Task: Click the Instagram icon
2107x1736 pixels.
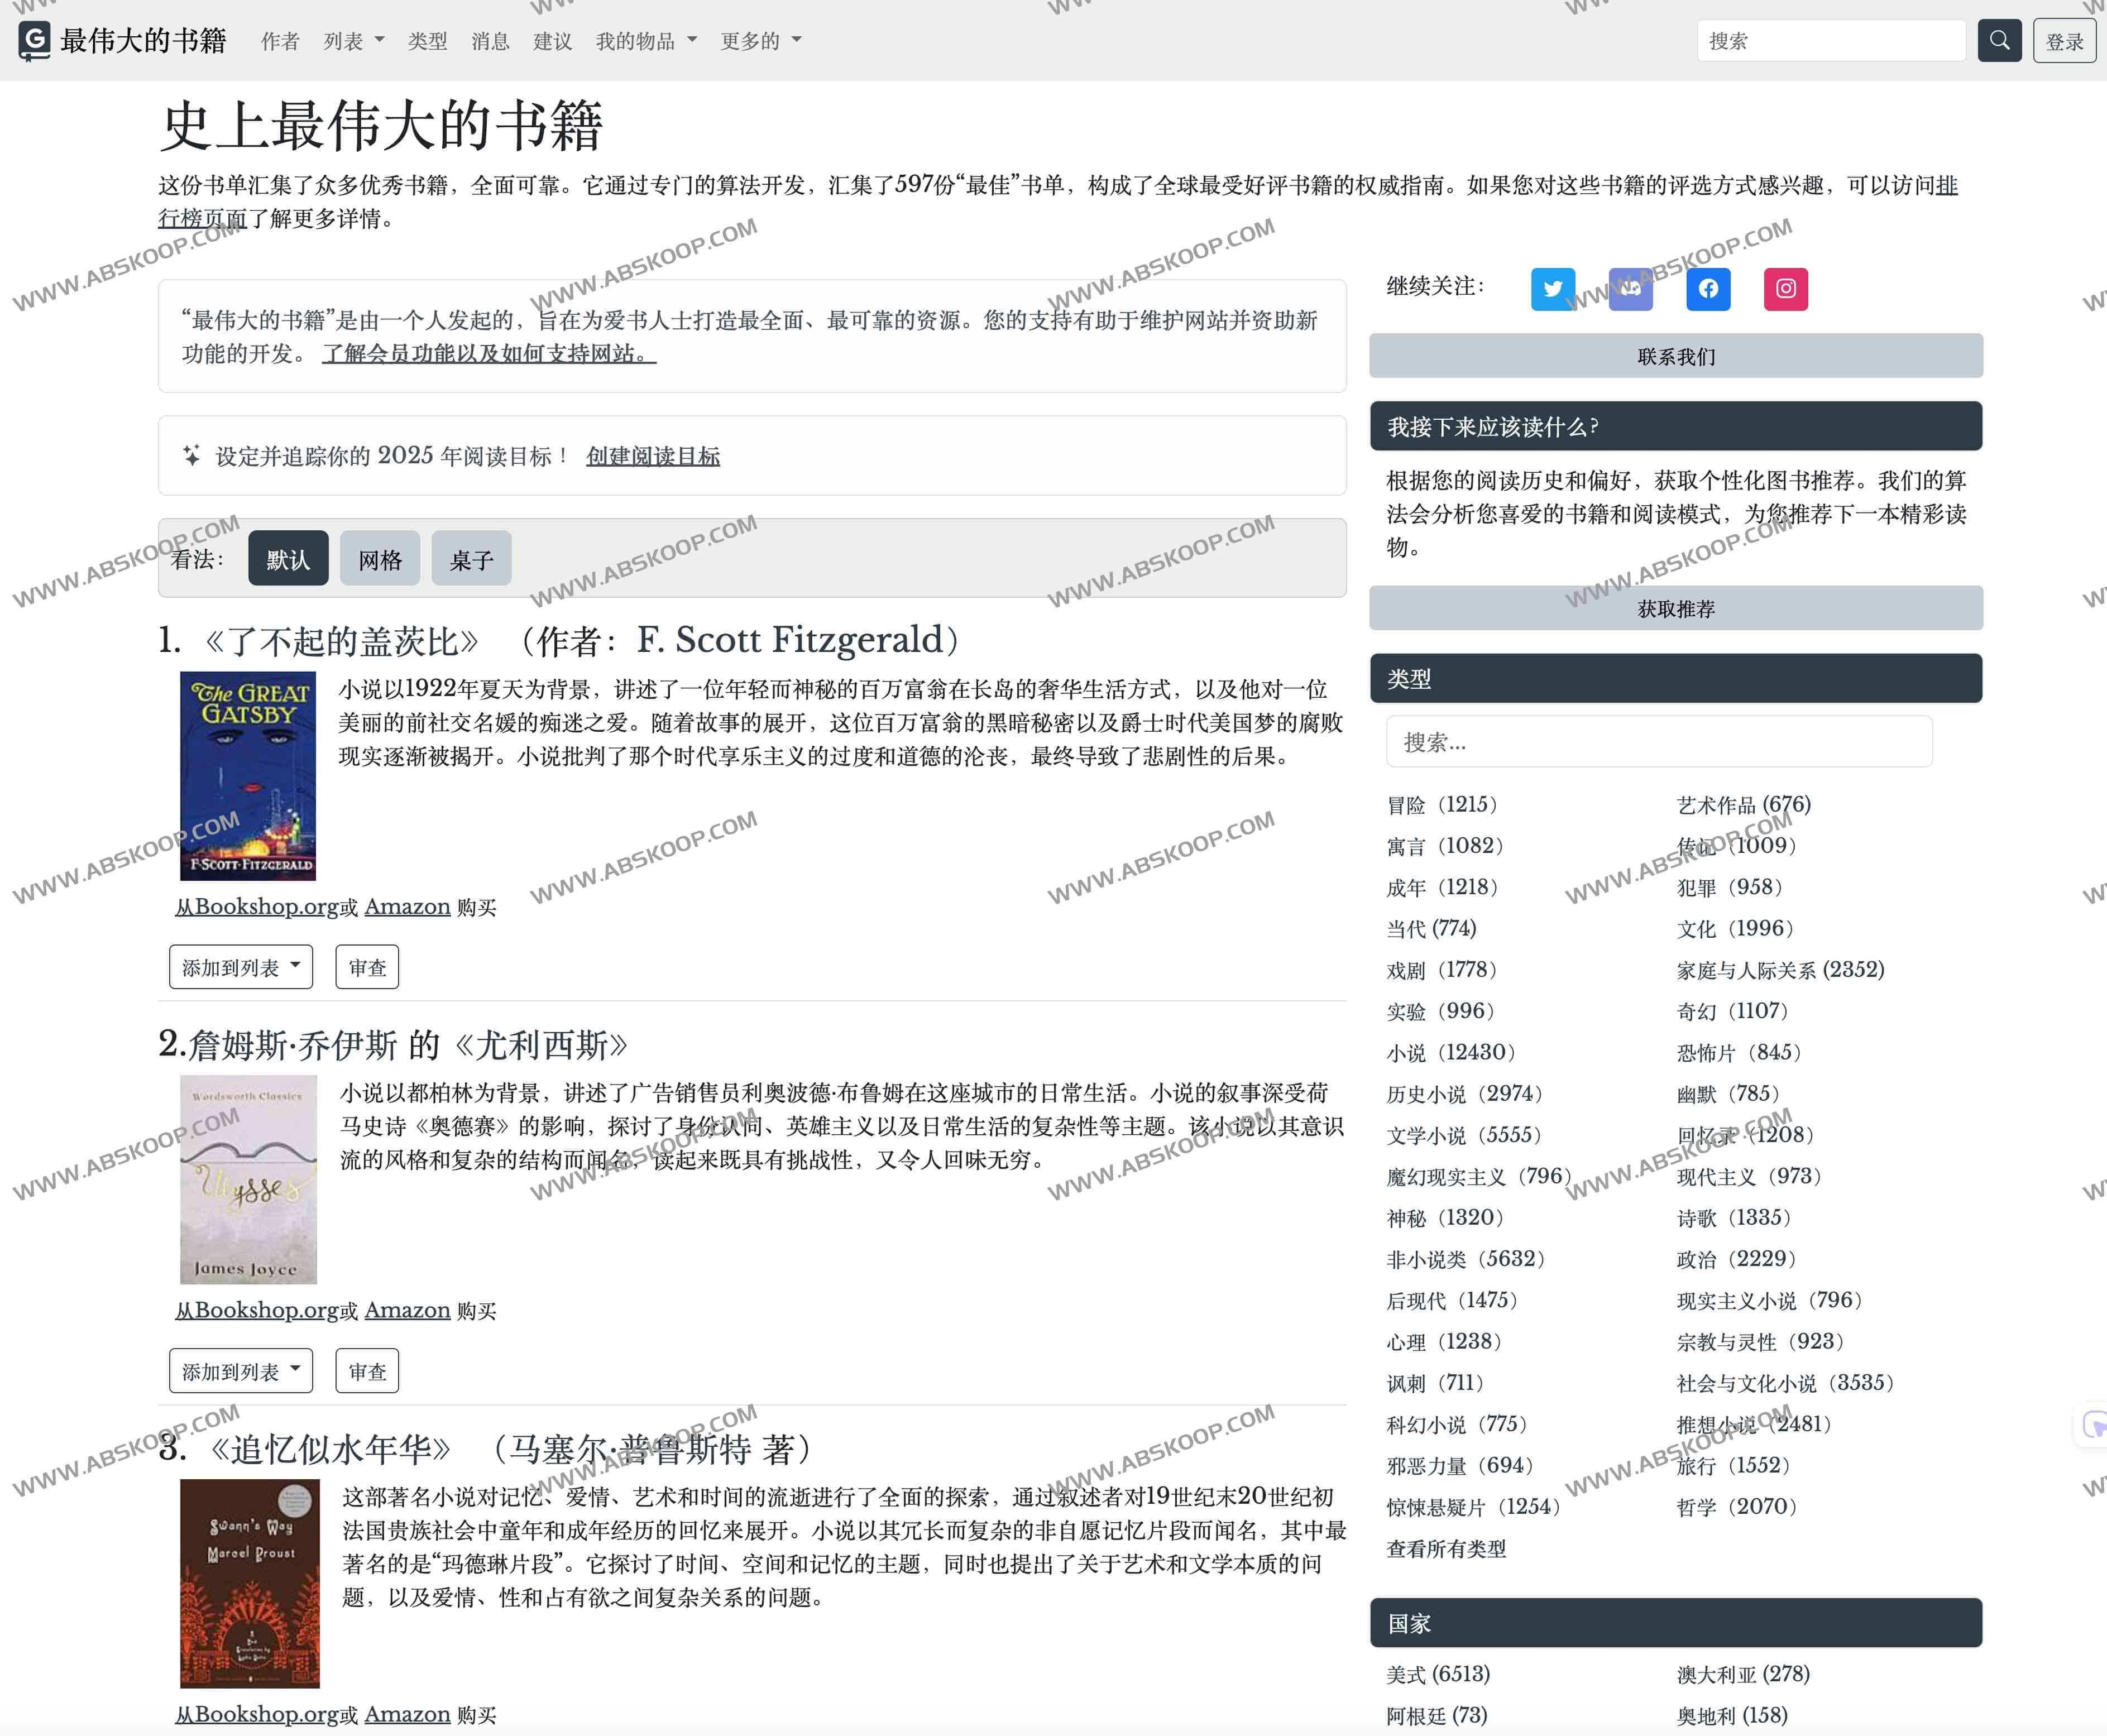Action: point(1786,289)
